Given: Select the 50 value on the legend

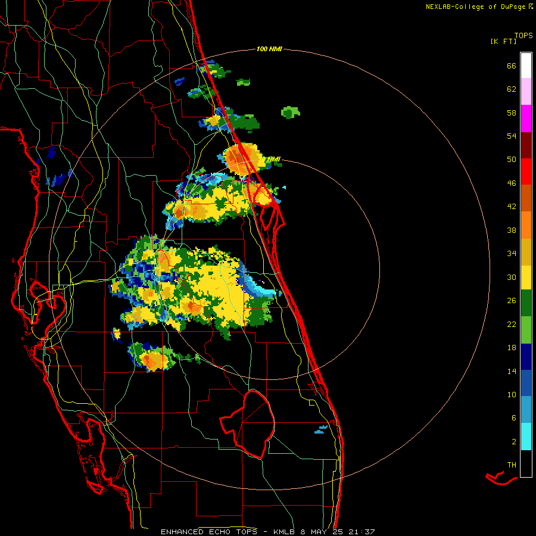Looking at the screenshot, I should coord(512,160).
